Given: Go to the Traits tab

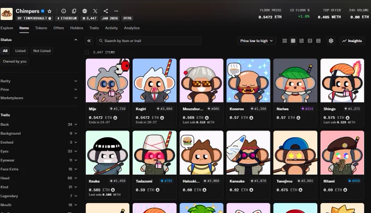Looking at the screenshot, I should [x=94, y=28].
